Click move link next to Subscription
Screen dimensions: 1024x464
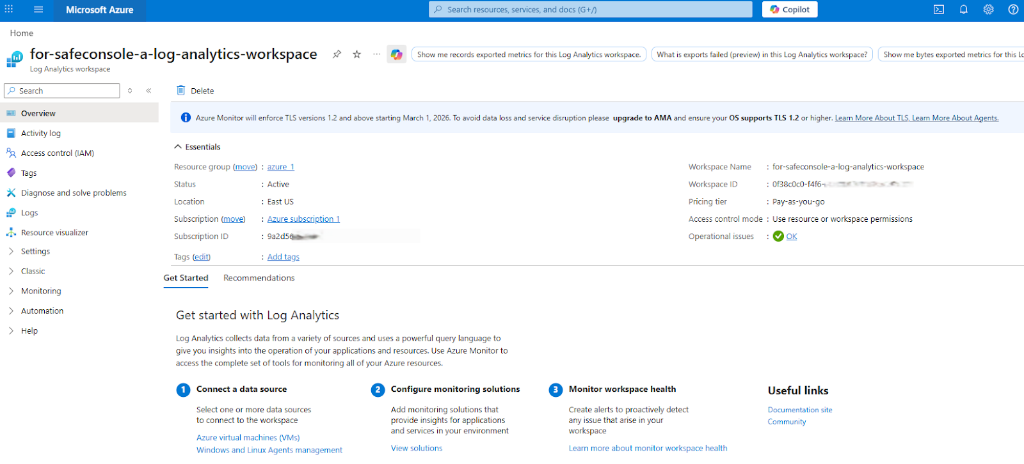[x=234, y=219]
